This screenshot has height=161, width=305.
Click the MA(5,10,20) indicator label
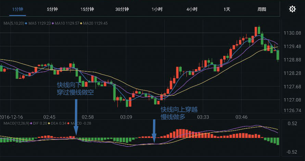13,24
